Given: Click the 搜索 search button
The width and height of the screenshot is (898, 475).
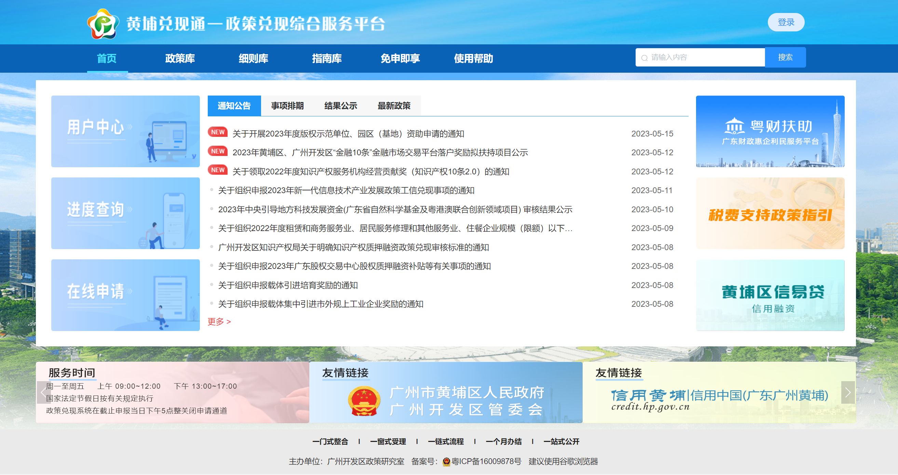Looking at the screenshot, I should 785,57.
